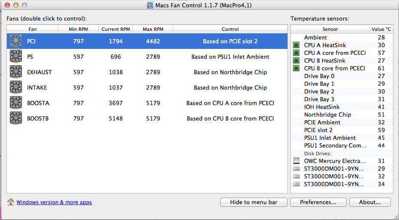The width and height of the screenshot is (399, 220).
Task: Click the drive icon of ST3000DM001 at 29°C
Action: tap(296, 169)
